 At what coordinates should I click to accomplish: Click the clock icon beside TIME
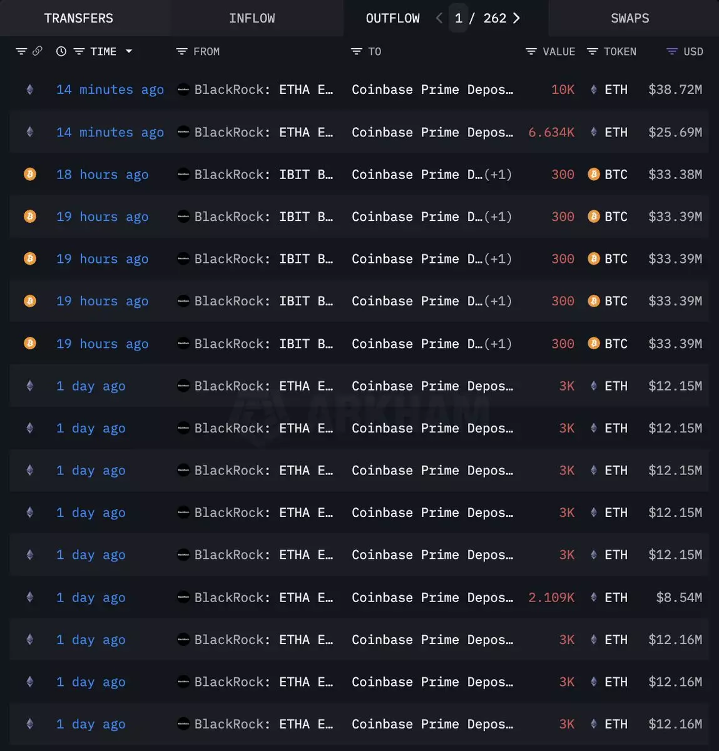(61, 51)
